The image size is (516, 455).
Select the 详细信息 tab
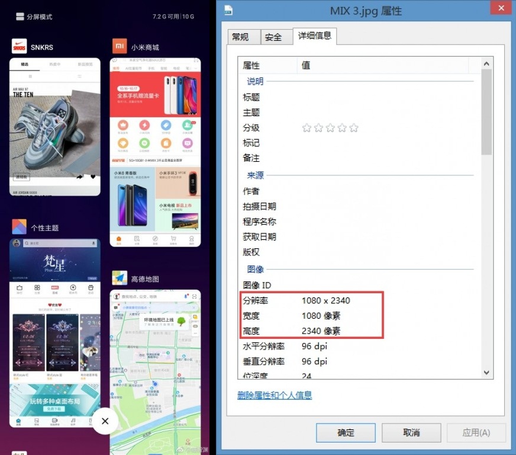click(315, 36)
